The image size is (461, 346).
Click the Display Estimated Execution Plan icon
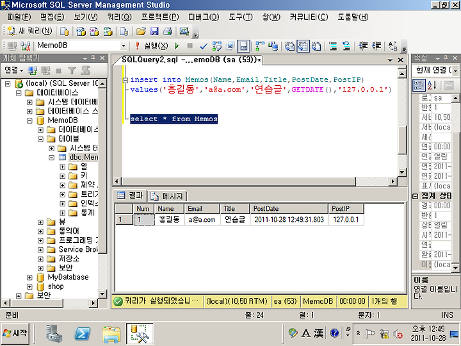coord(217,46)
